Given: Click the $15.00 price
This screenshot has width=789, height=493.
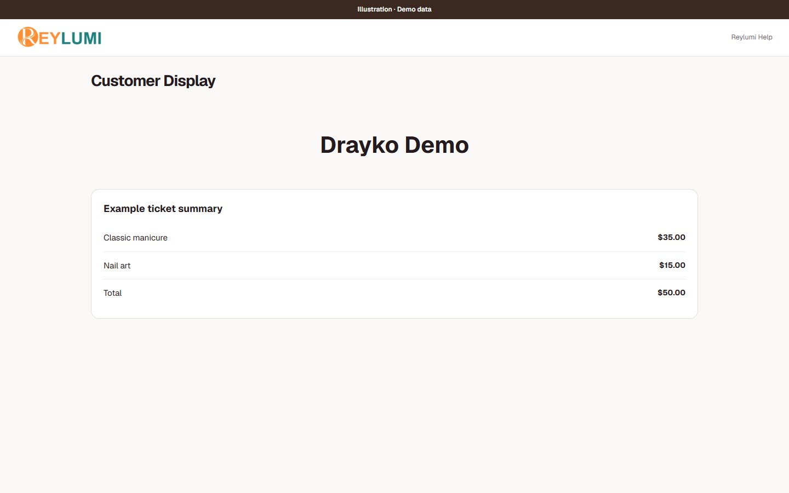Looking at the screenshot, I should (x=672, y=265).
